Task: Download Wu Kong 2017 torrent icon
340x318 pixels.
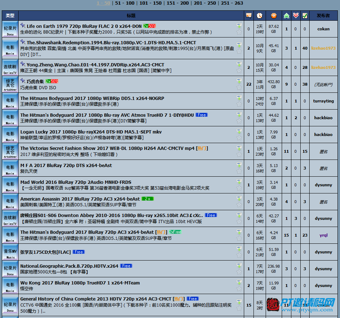Action: coord(239,282)
